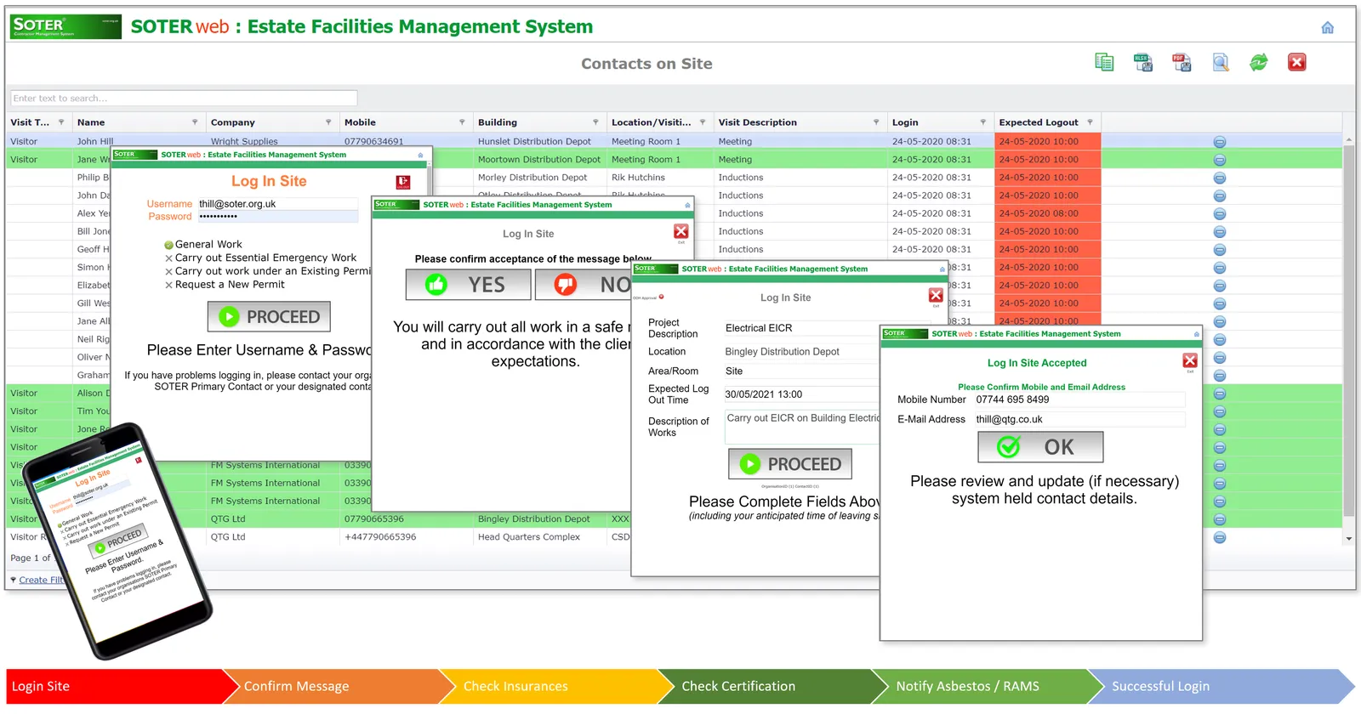This screenshot has height=714, width=1361.
Task: Select Request a New Permit option
Action: (x=225, y=285)
